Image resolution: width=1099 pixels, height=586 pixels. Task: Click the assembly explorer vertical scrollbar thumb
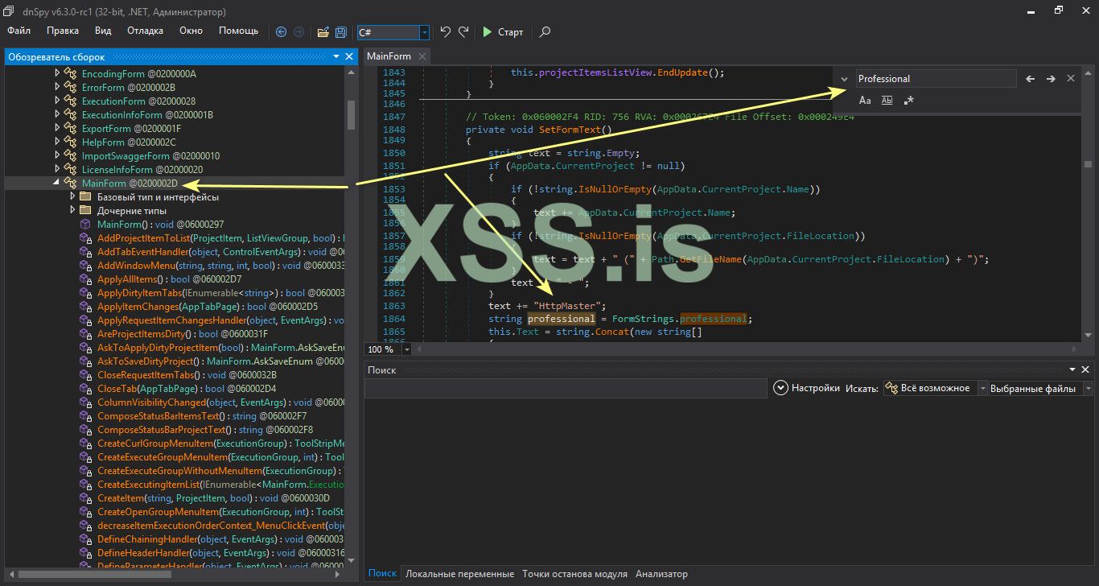point(351,114)
